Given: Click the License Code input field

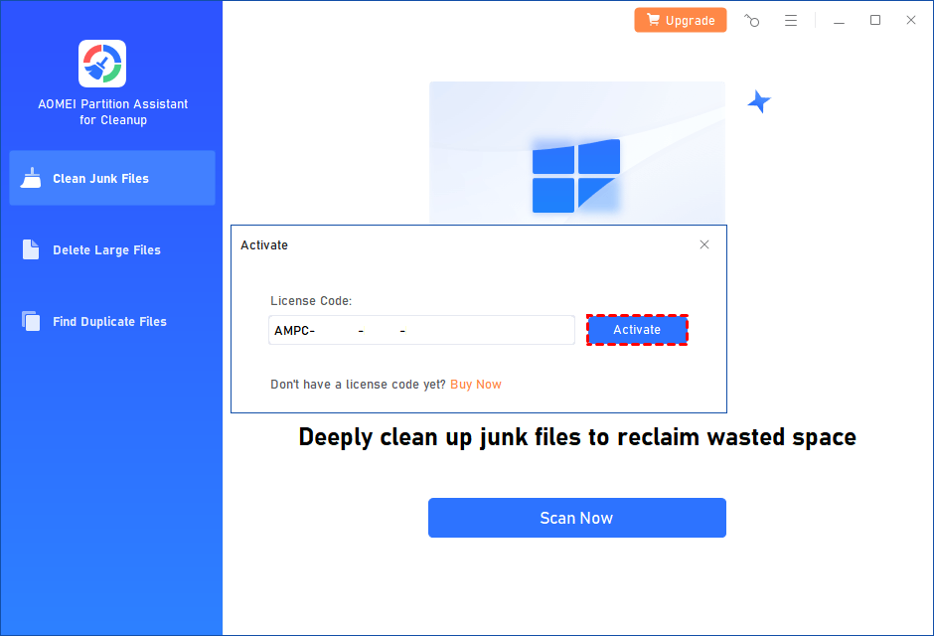Looking at the screenshot, I should click(421, 330).
